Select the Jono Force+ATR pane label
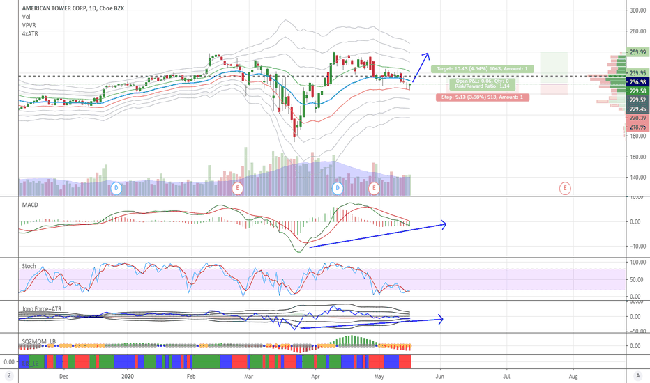Screen dimensions: 650x383 (42, 309)
